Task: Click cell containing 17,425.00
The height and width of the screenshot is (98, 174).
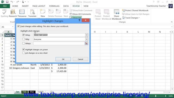Action: pos(59,71)
